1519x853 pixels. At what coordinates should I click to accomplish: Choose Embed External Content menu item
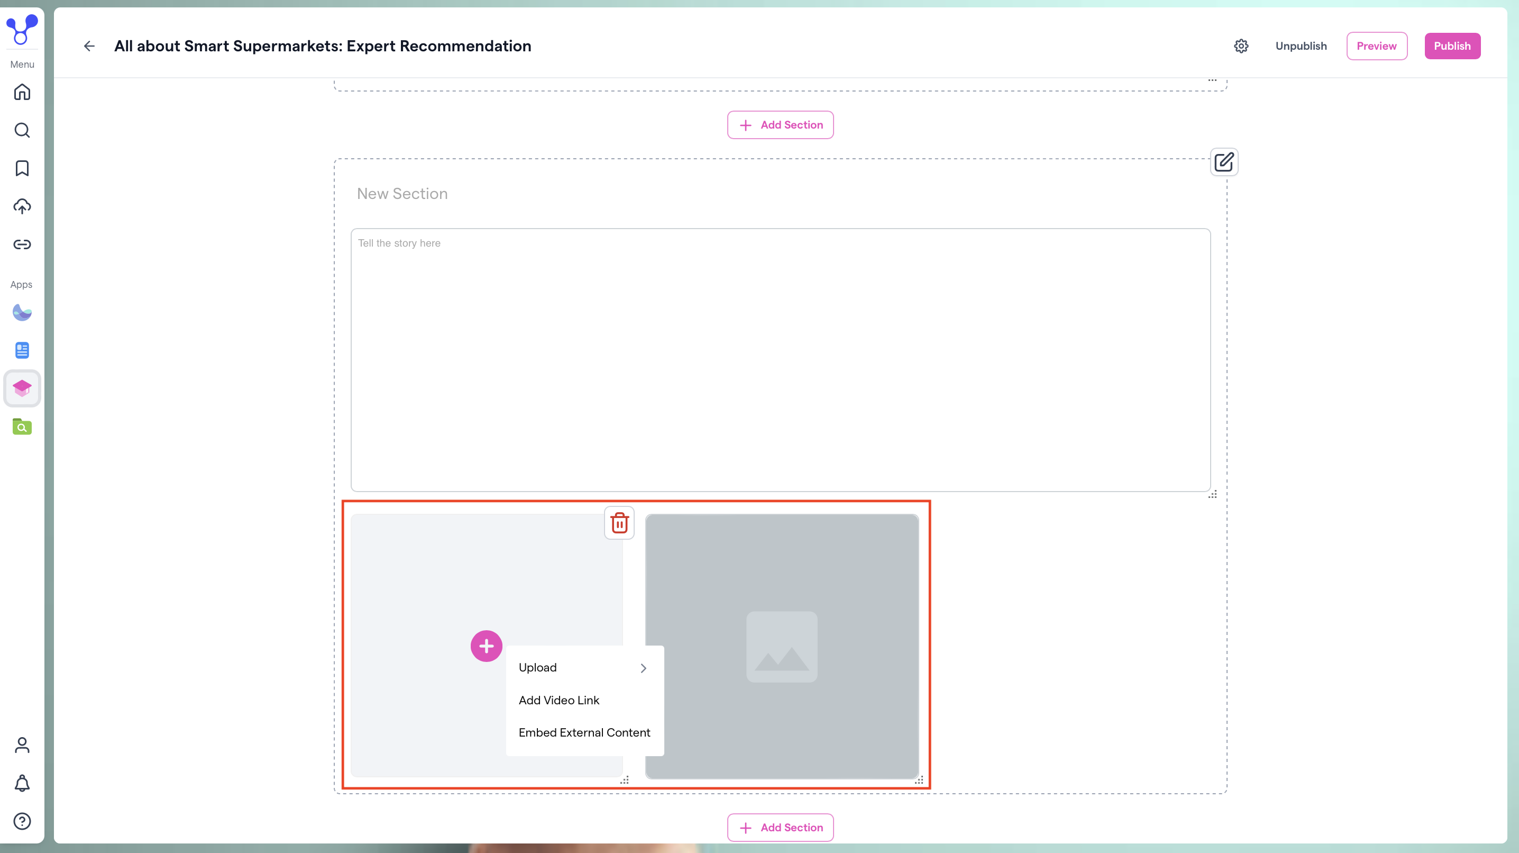point(585,733)
